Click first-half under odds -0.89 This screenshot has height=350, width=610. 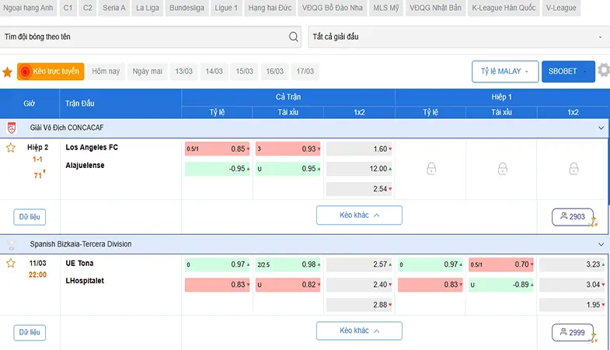tap(501, 285)
